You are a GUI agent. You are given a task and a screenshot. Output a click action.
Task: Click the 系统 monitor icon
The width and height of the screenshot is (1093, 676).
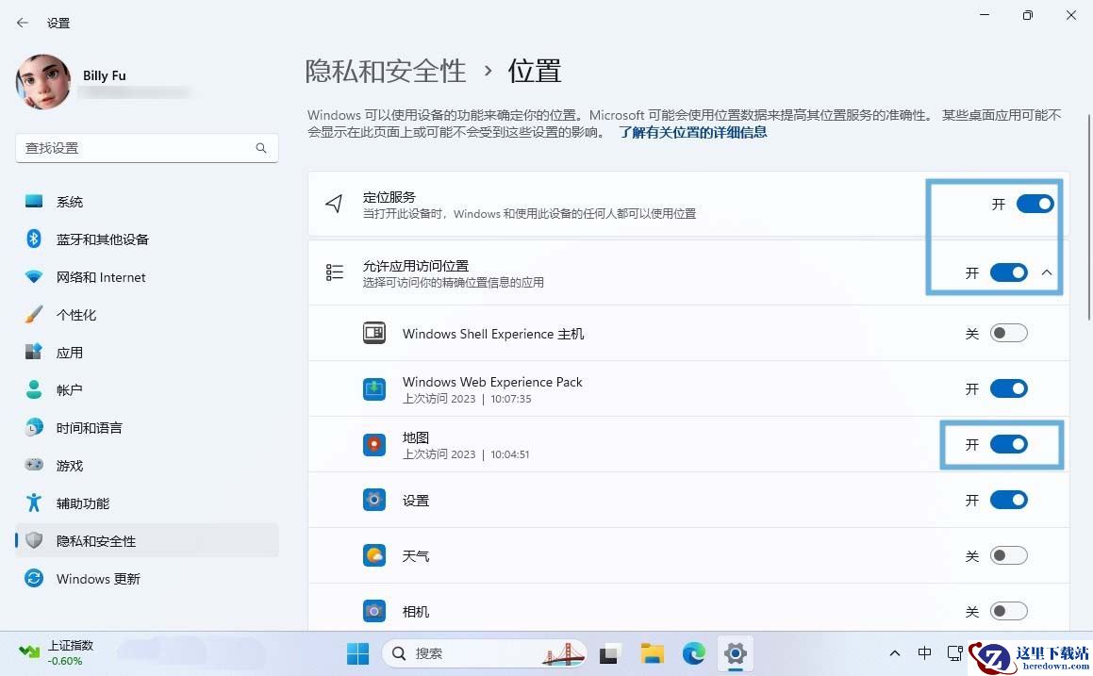coord(33,202)
